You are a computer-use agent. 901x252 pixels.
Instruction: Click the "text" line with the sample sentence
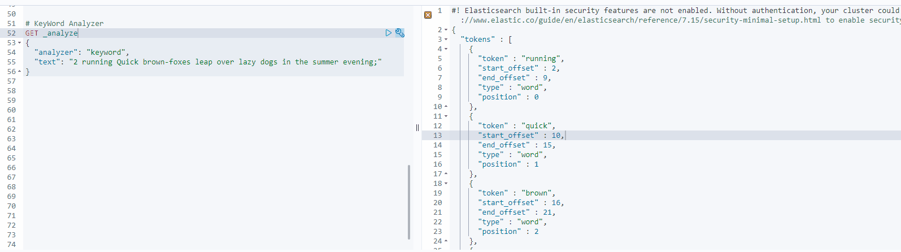click(x=208, y=62)
